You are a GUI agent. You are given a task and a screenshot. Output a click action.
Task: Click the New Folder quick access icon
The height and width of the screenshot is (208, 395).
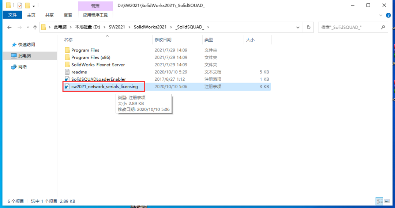(27, 5)
